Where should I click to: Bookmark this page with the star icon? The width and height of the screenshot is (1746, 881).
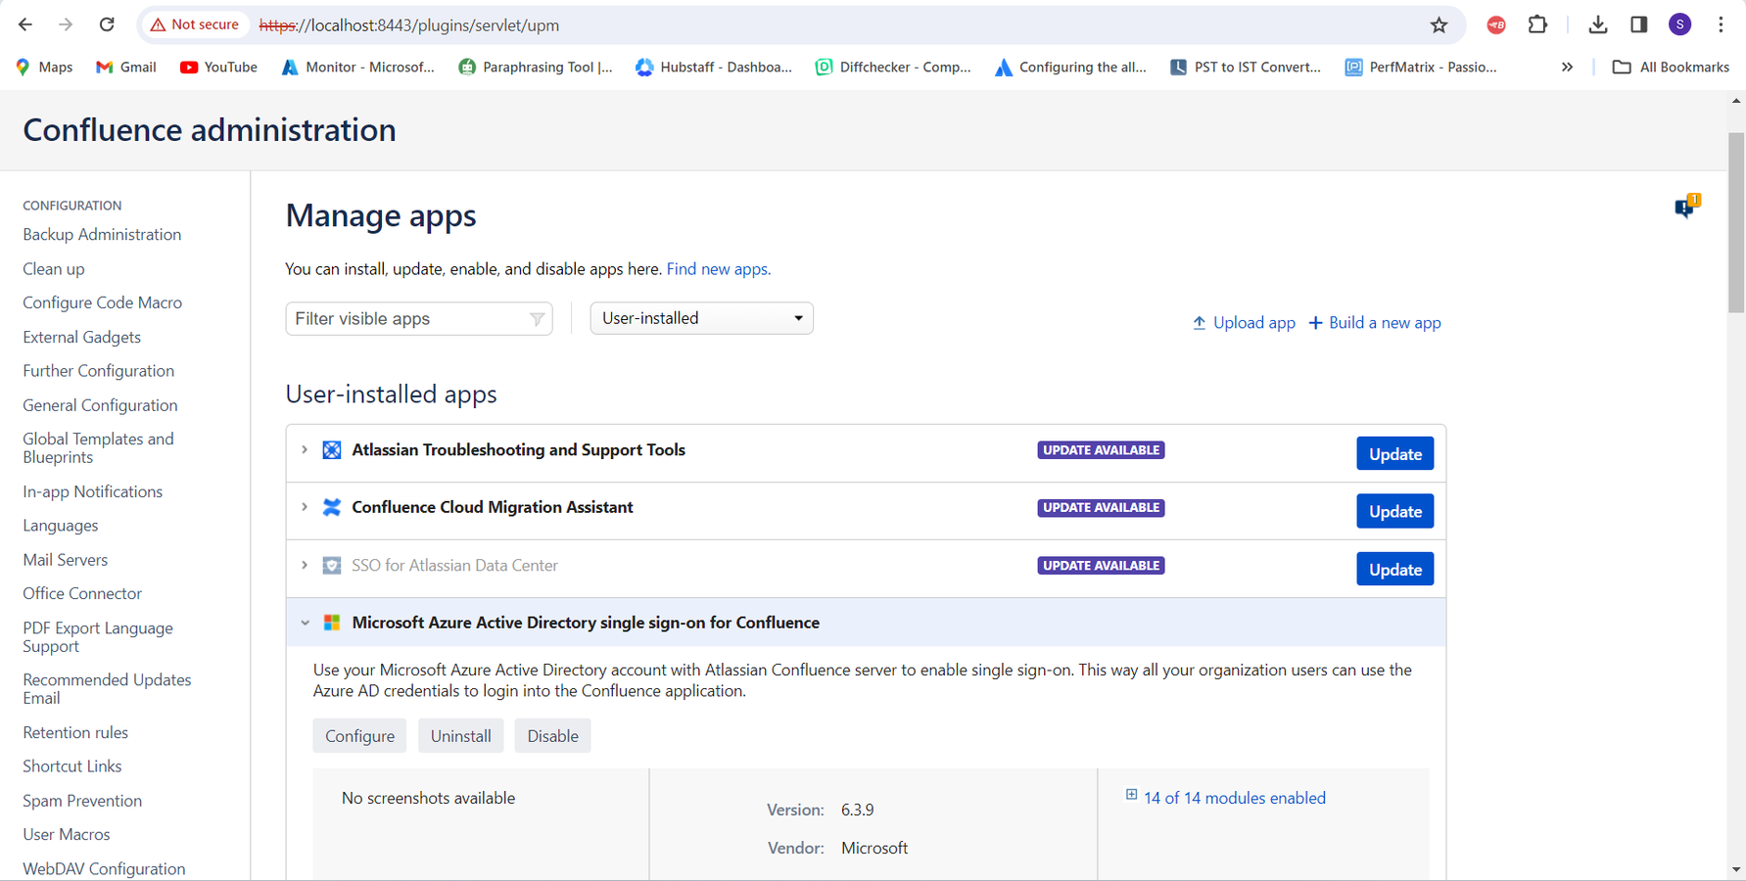click(x=1439, y=25)
